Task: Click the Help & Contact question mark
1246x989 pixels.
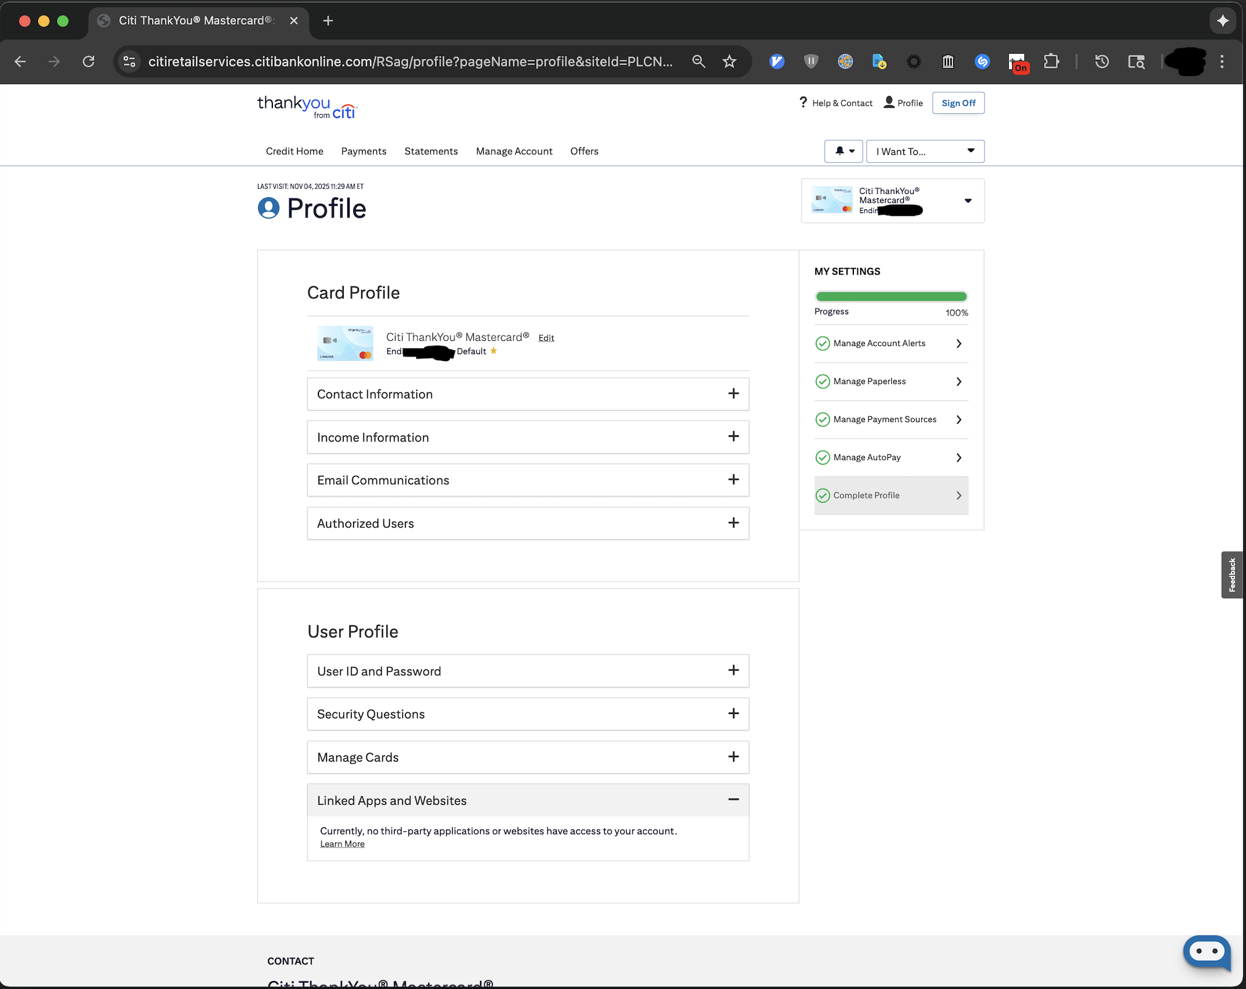Action: (x=803, y=102)
